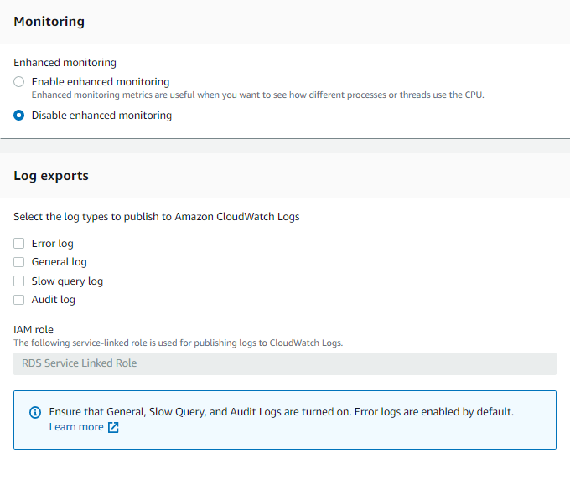Click the 'Ensure that General, Slow Query' notice text
Viewport: 570px width, 479px height.
pyautogui.click(x=282, y=412)
